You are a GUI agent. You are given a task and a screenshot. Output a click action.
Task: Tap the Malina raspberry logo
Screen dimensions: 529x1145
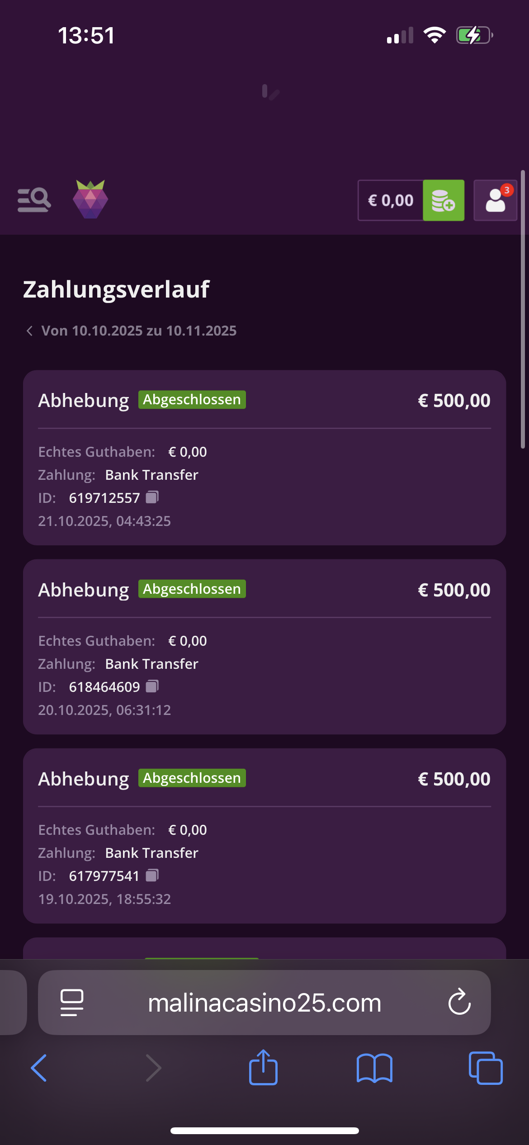tap(90, 199)
